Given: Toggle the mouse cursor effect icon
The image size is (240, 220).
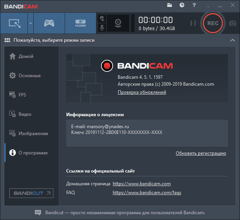Looking at the screenshot, I should (102, 18).
